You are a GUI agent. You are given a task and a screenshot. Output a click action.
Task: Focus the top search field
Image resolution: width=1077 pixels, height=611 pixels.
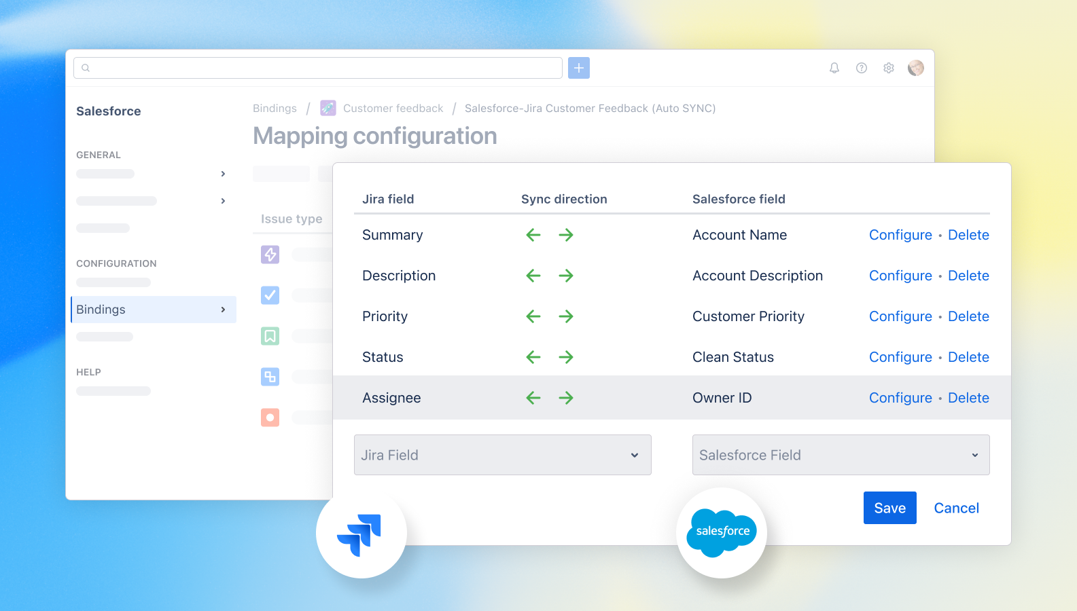(x=318, y=68)
